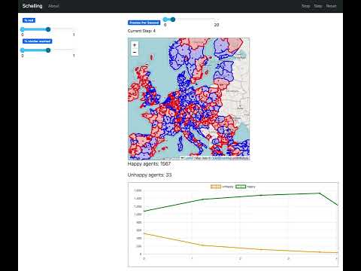Click the Schelling brand title
Viewport: 361px width, 271px height.
pos(32,6)
